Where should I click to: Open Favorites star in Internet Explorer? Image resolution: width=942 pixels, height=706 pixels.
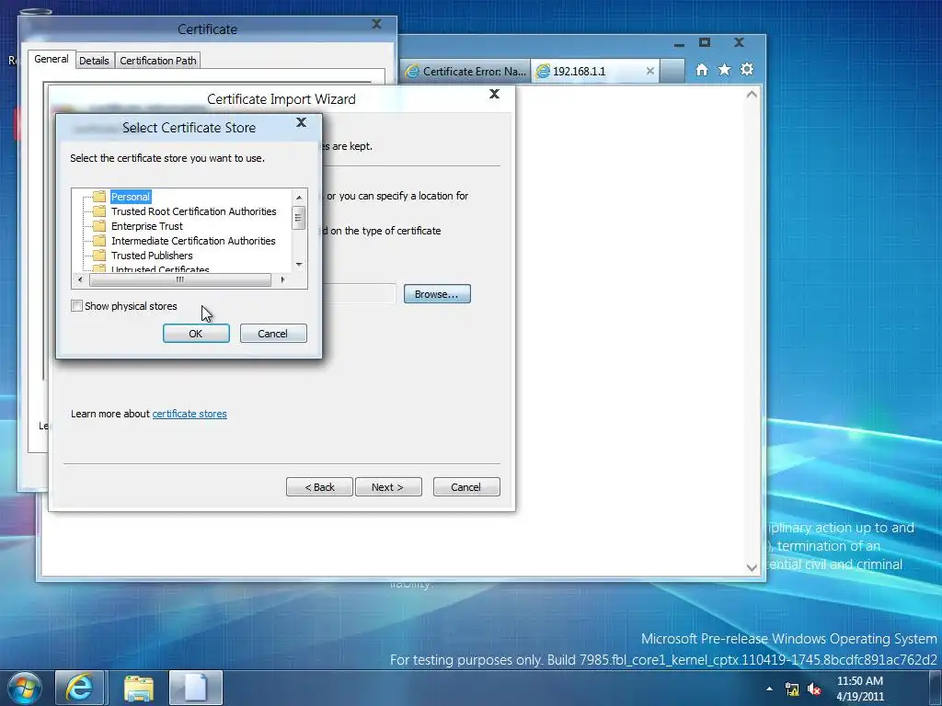tap(725, 70)
